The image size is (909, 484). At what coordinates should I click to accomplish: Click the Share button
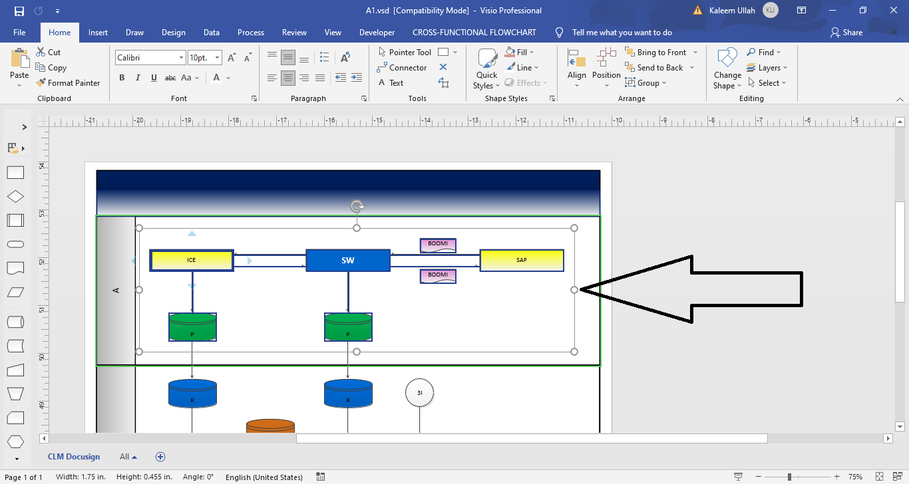pos(846,32)
